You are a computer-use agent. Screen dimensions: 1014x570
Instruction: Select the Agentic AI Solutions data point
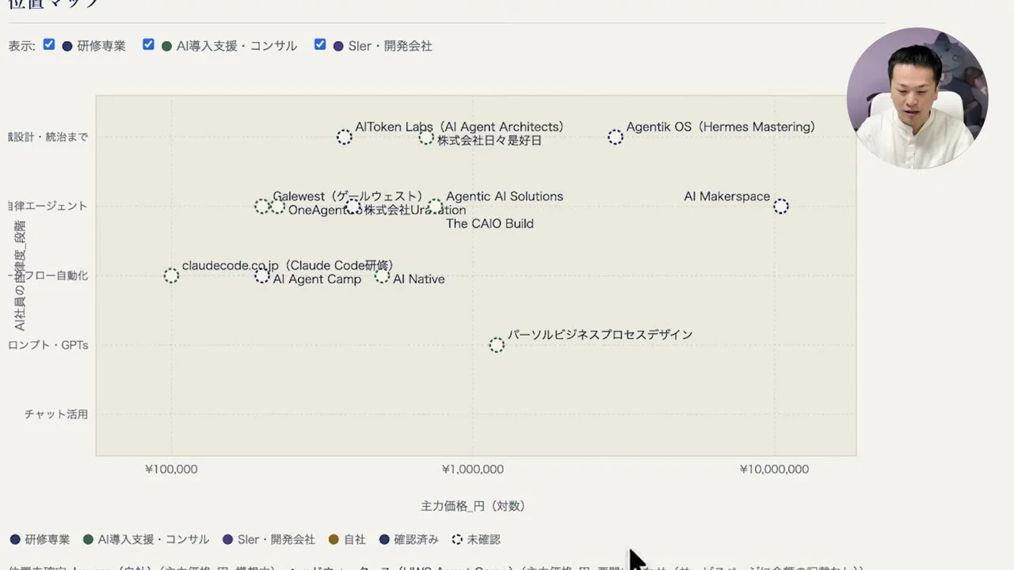point(435,207)
